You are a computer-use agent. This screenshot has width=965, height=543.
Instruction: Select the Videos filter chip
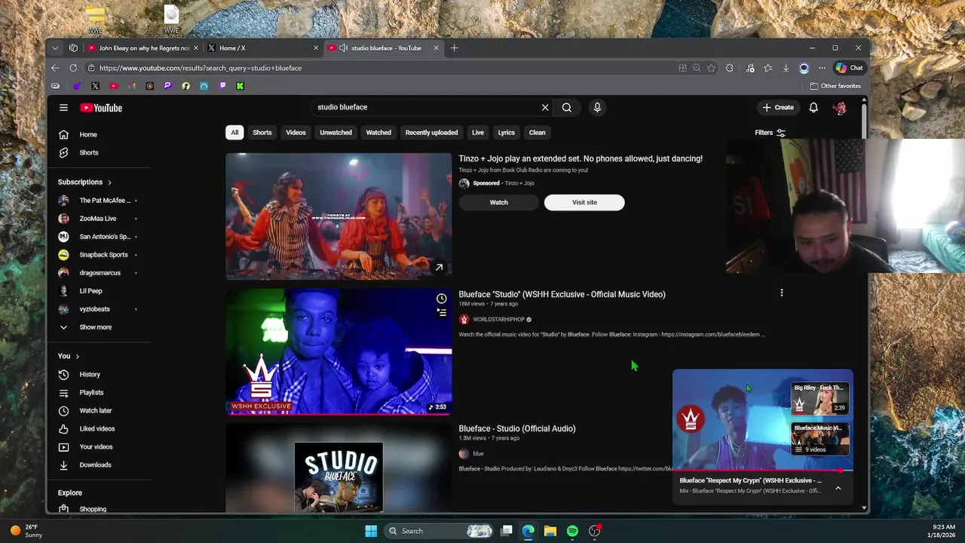[x=296, y=133]
